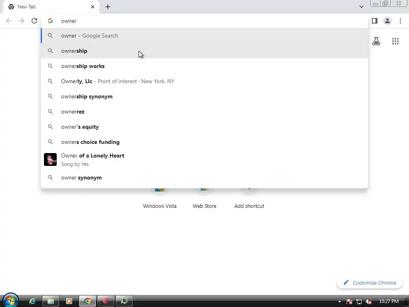
Task: Select the New Tab tab
Action: tap(51, 7)
